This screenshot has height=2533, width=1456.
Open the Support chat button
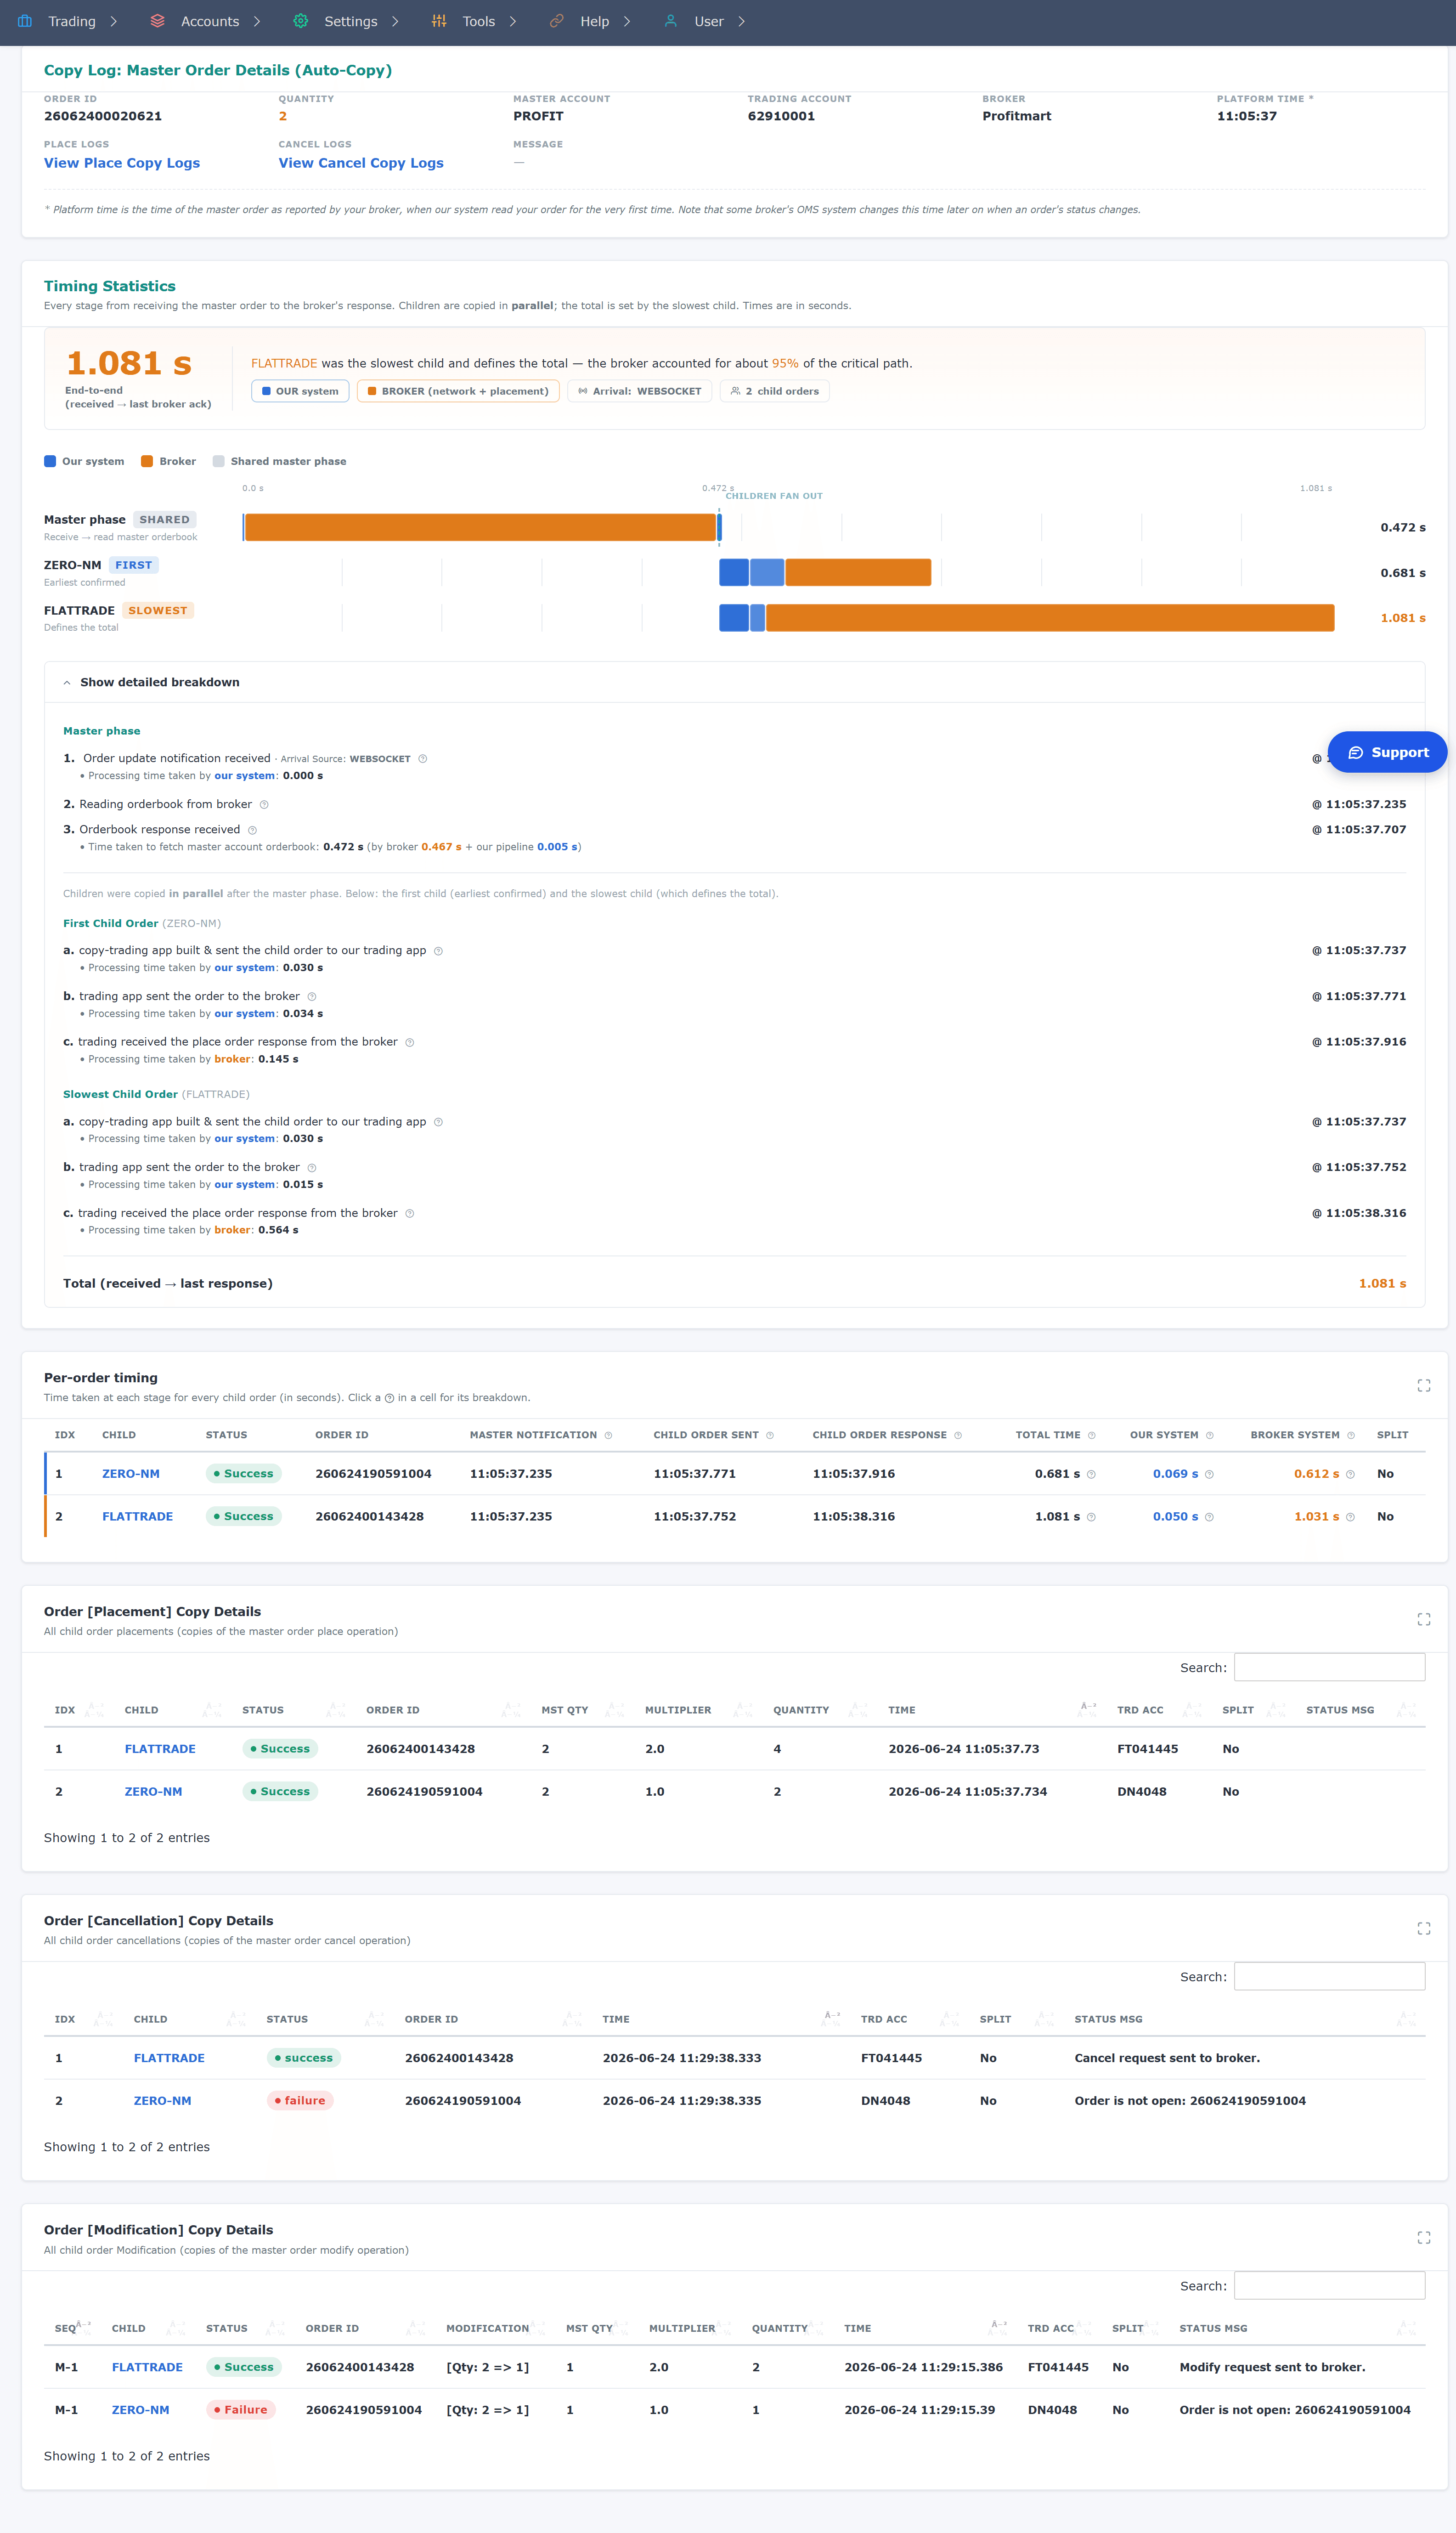[x=1387, y=753]
